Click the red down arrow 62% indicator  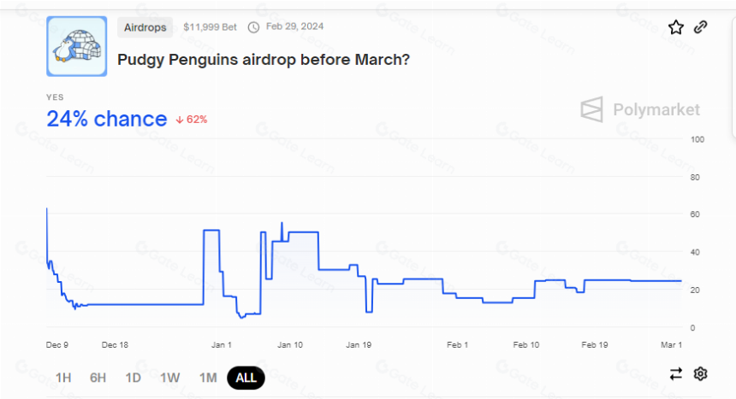(x=192, y=120)
